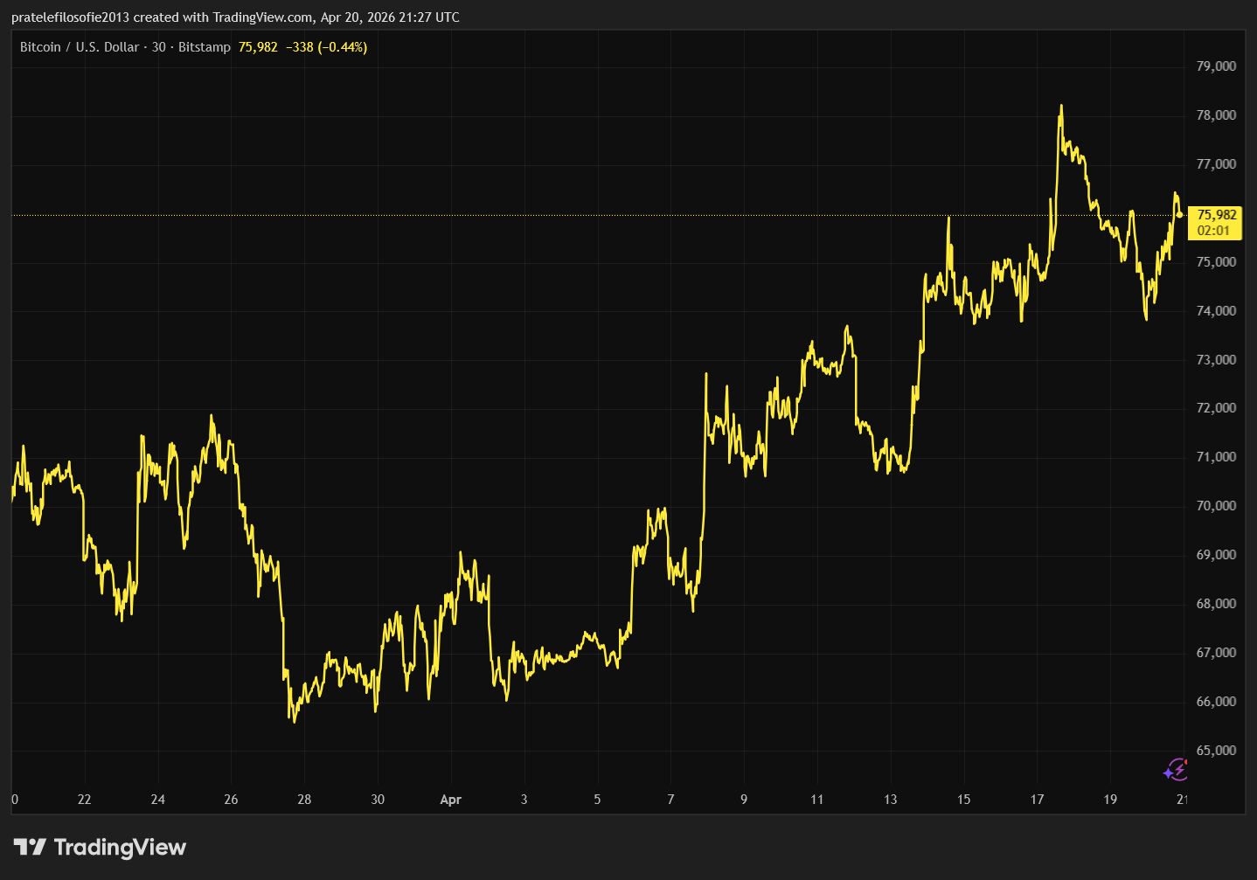Viewport: 1257px width, 880px height.
Task: Click the purple lightning bolt icon
Action: (1176, 770)
